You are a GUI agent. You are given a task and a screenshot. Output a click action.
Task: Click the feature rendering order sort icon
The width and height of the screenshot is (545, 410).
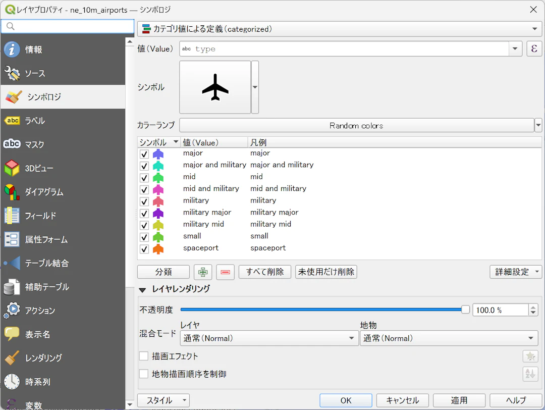click(530, 374)
